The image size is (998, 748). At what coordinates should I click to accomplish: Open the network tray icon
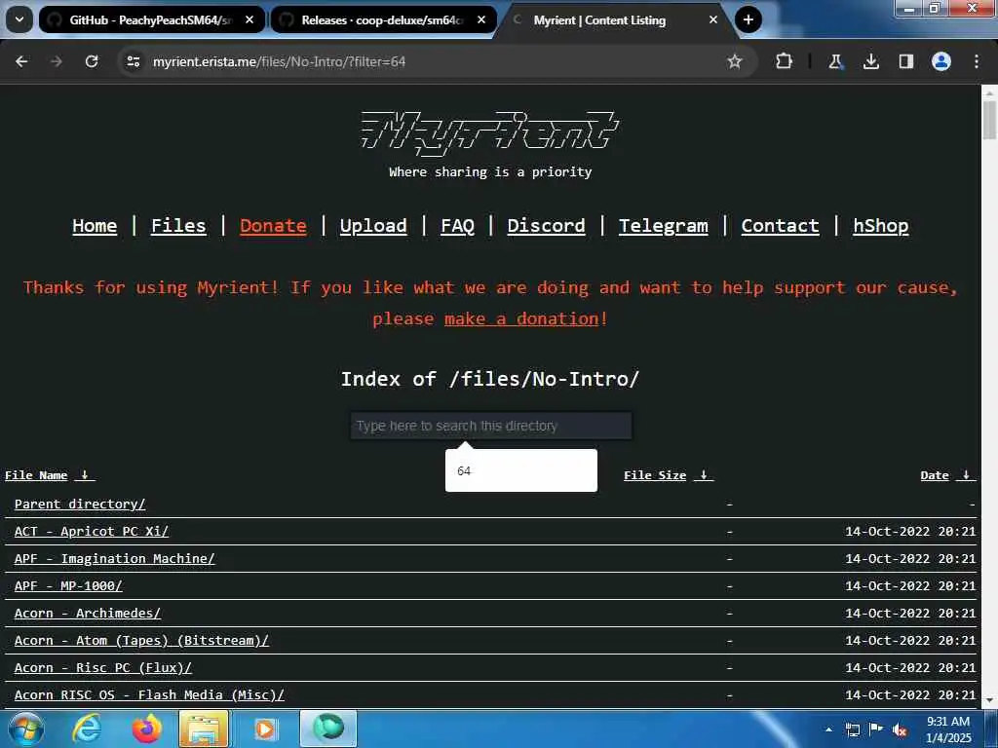(x=852, y=729)
